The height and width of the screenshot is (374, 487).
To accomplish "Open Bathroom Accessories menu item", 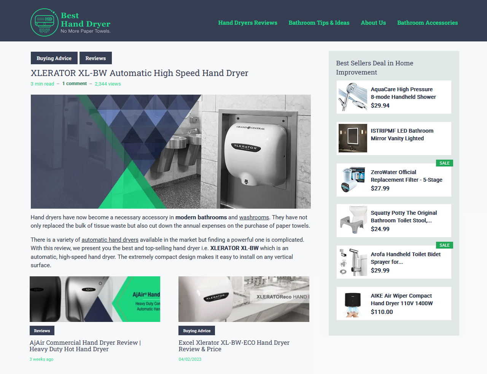I will coord(427,23).
